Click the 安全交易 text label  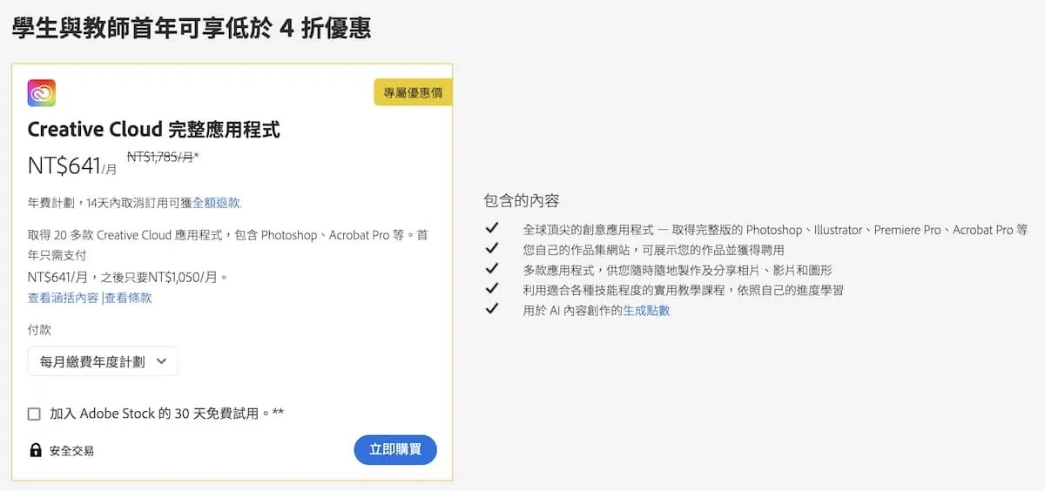72,451
